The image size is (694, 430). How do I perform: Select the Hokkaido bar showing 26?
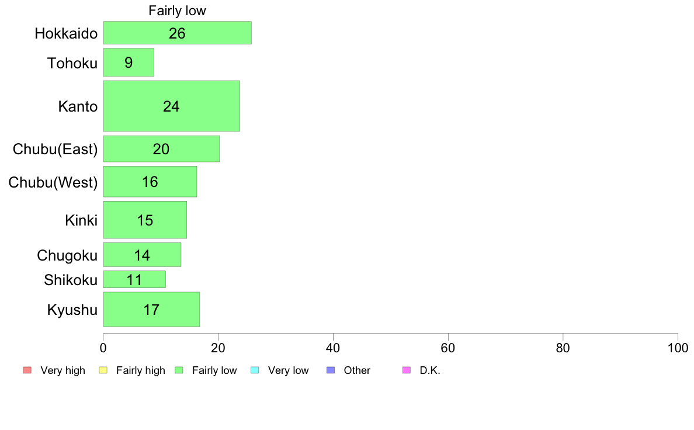click(178, 33)
